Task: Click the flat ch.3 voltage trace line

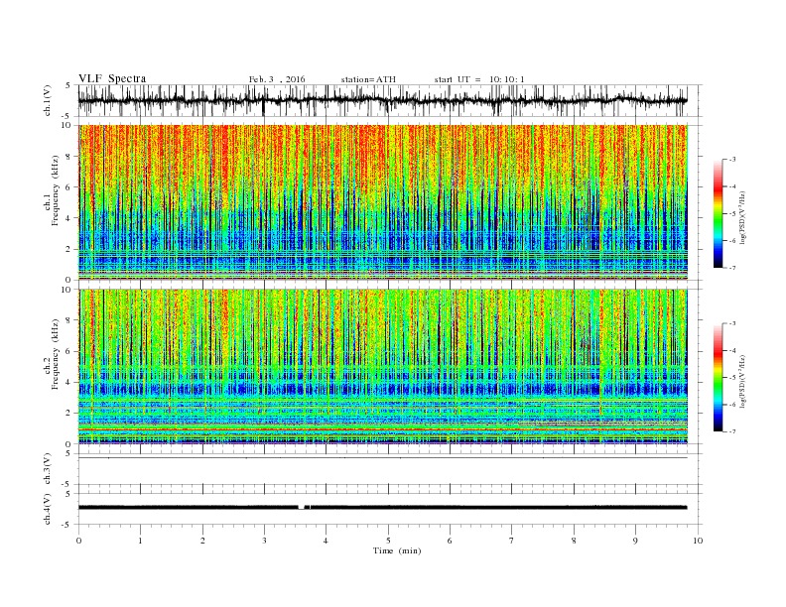Action: point(382,458)
